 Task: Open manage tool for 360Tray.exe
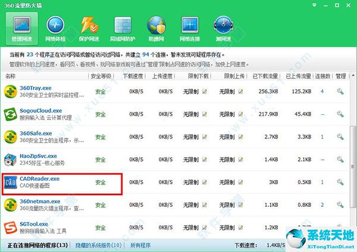(340, 92)
